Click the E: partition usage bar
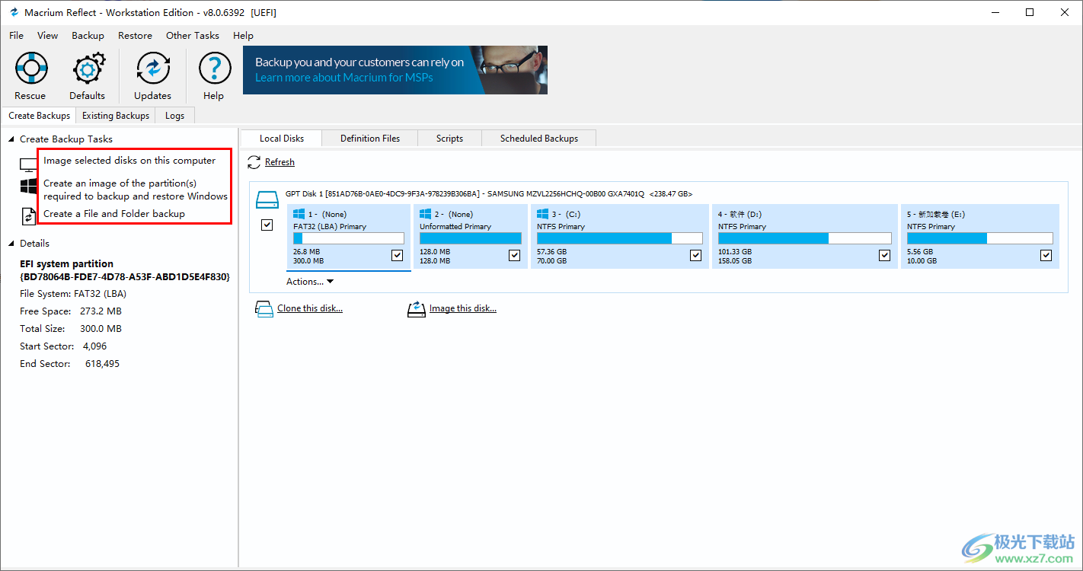This screenshot has height=571, width=1083. [979, 238]
